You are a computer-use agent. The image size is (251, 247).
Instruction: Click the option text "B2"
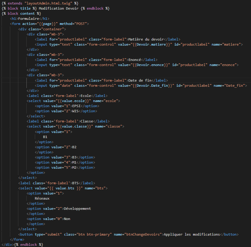tap(74, 147)
